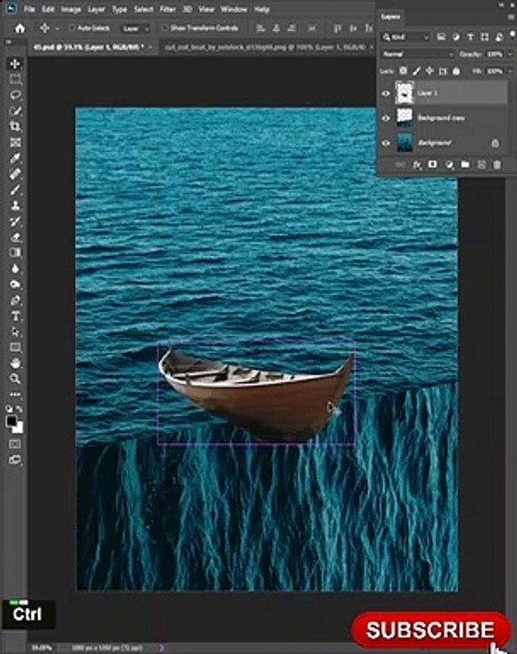Select the Rectangular Marquee tool
The width and height of the screenshot is (517, 654).
tap(15, 80)
